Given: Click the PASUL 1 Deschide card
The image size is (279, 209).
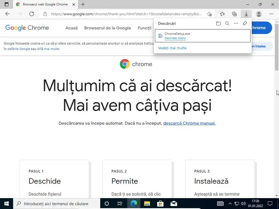Looking at the screenshot, I should click(54, 179).
